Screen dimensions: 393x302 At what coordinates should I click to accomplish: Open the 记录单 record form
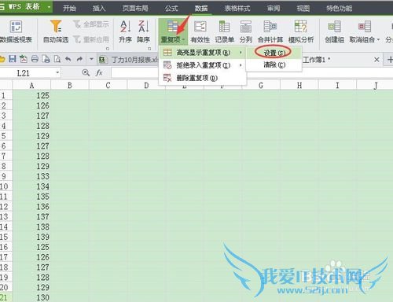click(224, 31)
